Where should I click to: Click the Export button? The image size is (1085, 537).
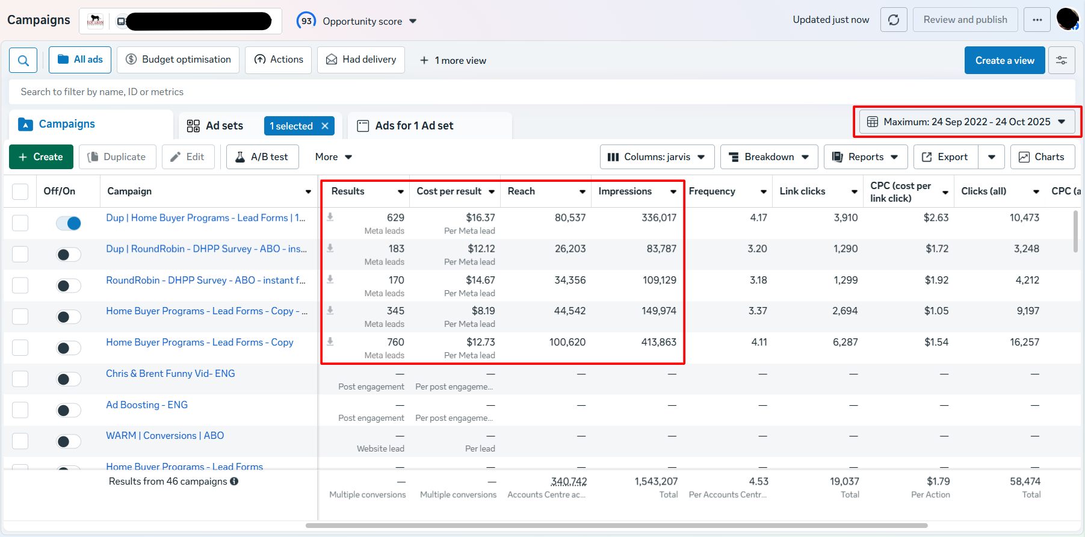click(945, 157)
